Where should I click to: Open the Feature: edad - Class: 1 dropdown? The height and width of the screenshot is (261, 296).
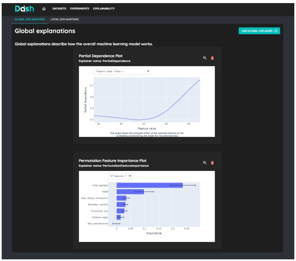click(x=122, y=72)
